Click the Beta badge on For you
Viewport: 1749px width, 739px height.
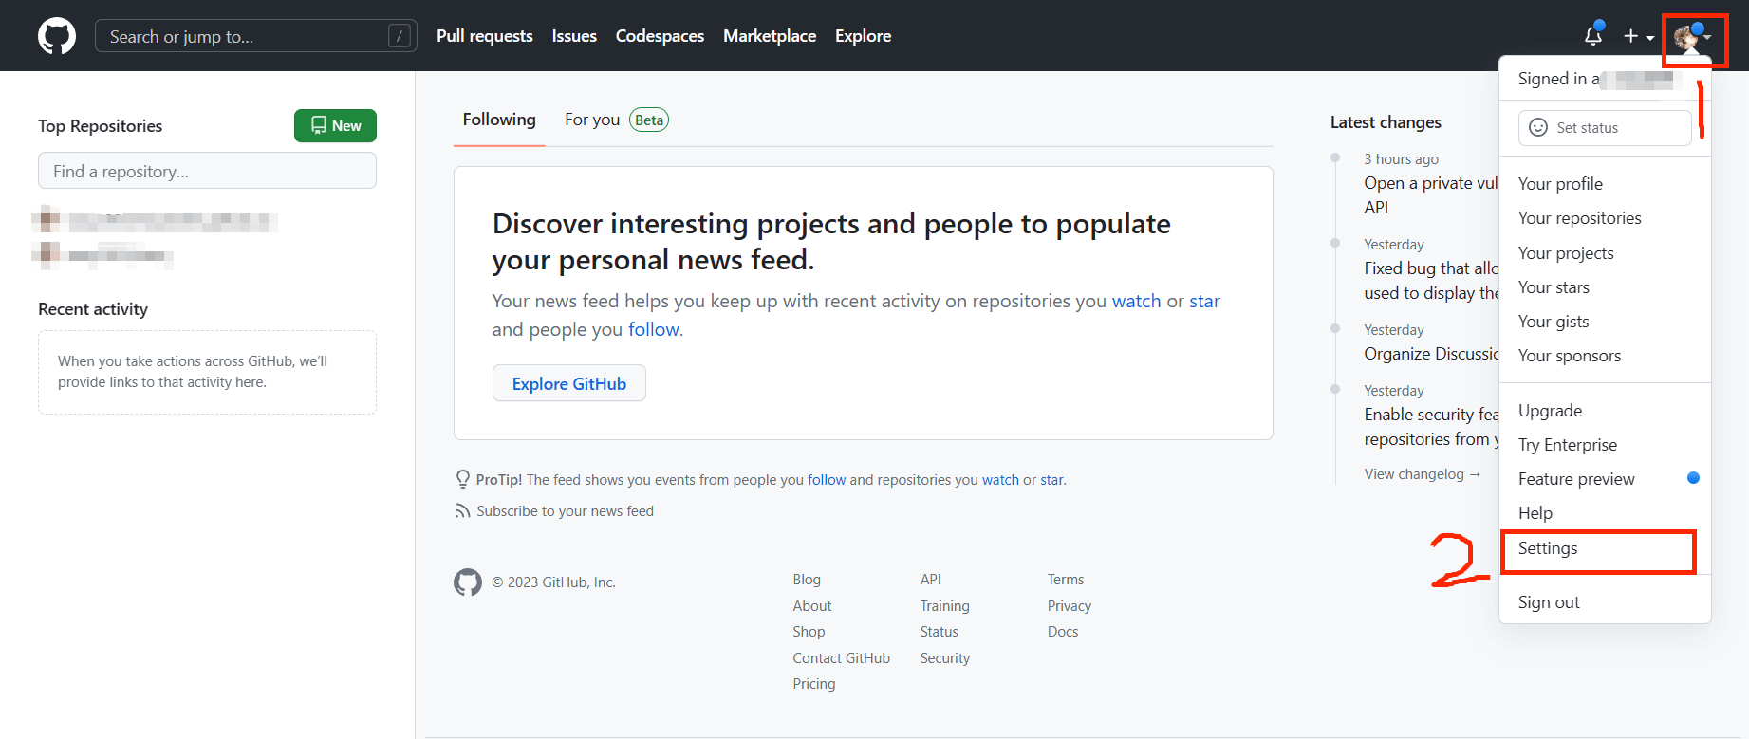pos(649,120)
